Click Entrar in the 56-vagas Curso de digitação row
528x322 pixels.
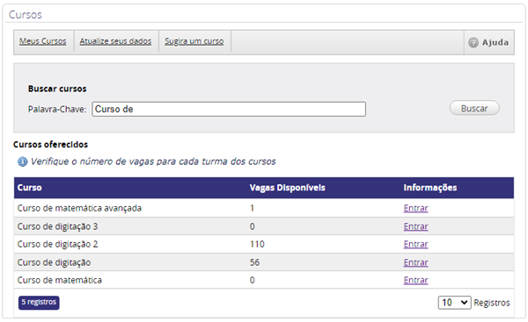[415, 262]
